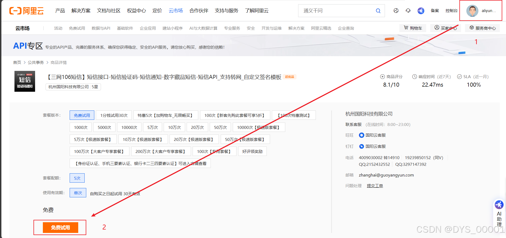
Task: Select the 开发与运维 tab
Action: pos(271,28)
